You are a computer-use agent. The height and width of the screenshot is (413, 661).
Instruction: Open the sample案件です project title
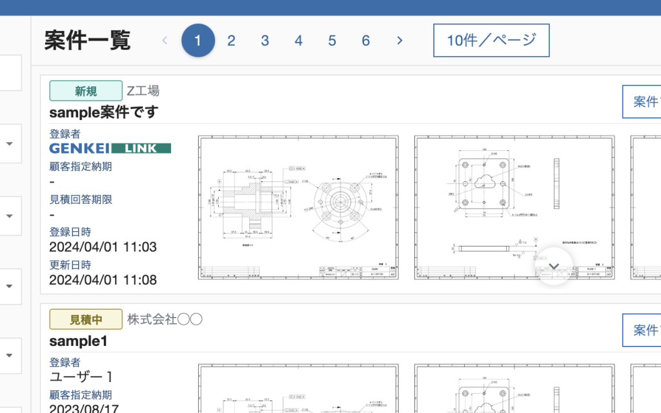pos(104,112)
